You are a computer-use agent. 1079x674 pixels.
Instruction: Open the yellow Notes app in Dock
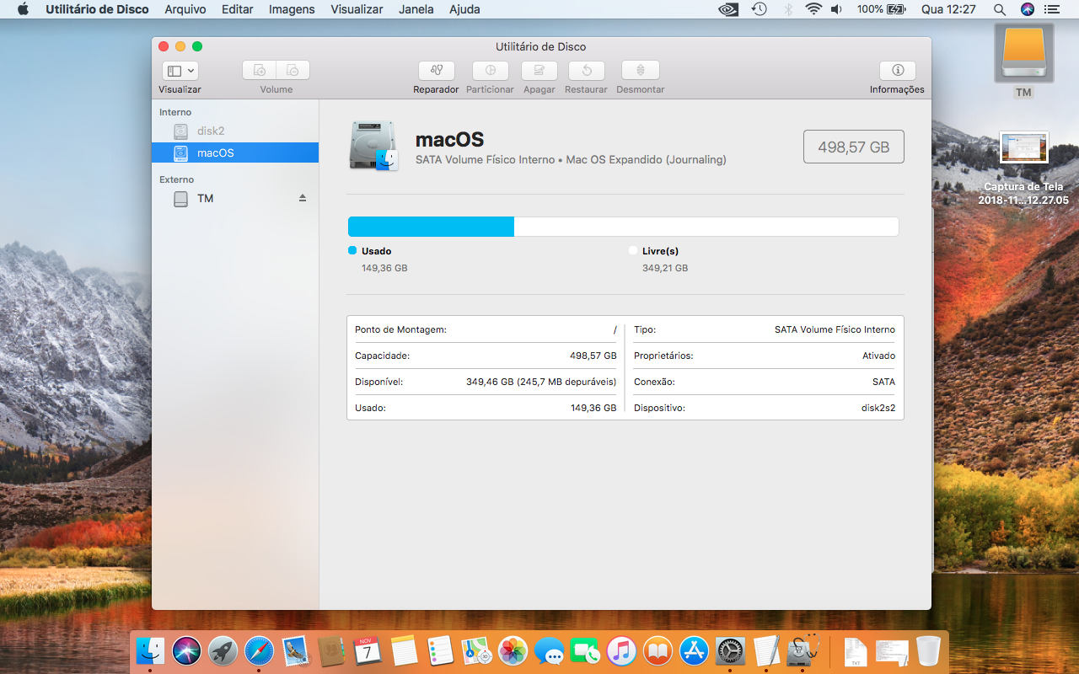pyautogui.click(x=404, y=650)
